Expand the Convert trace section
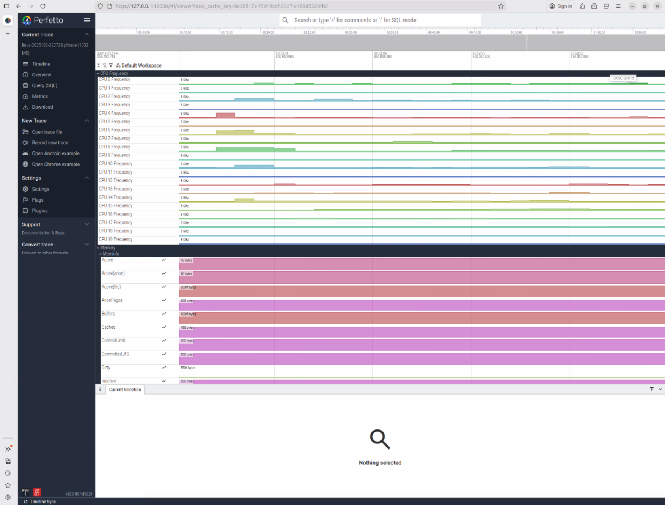This screenshot has height=505, width=665. coord(87,245)
